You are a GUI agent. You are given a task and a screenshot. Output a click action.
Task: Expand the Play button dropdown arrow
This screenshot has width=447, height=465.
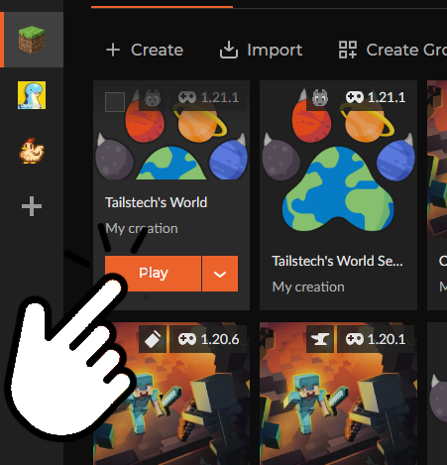click(x=220, y=274)
